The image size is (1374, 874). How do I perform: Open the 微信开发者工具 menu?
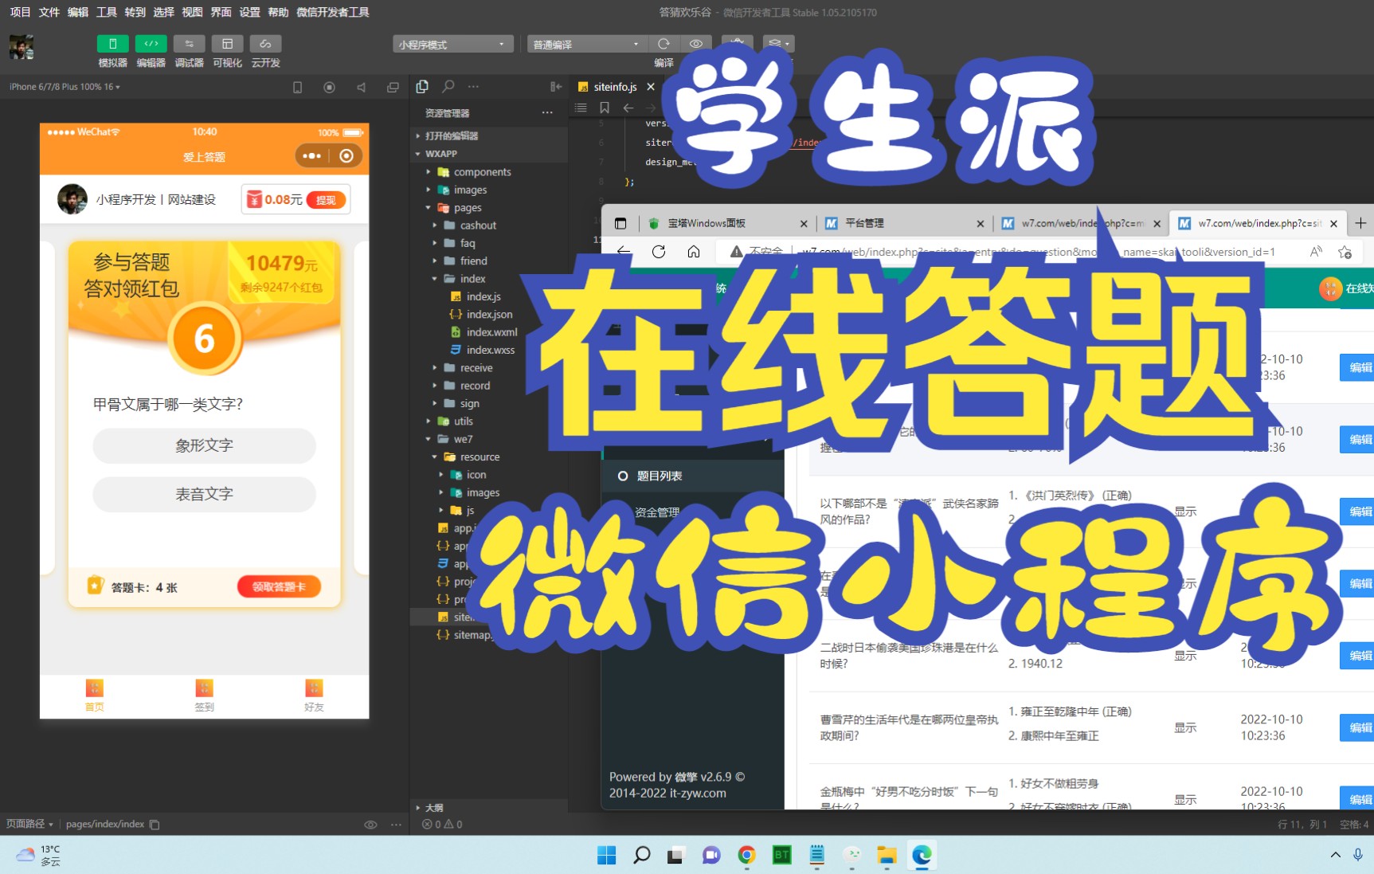point(332,12)
